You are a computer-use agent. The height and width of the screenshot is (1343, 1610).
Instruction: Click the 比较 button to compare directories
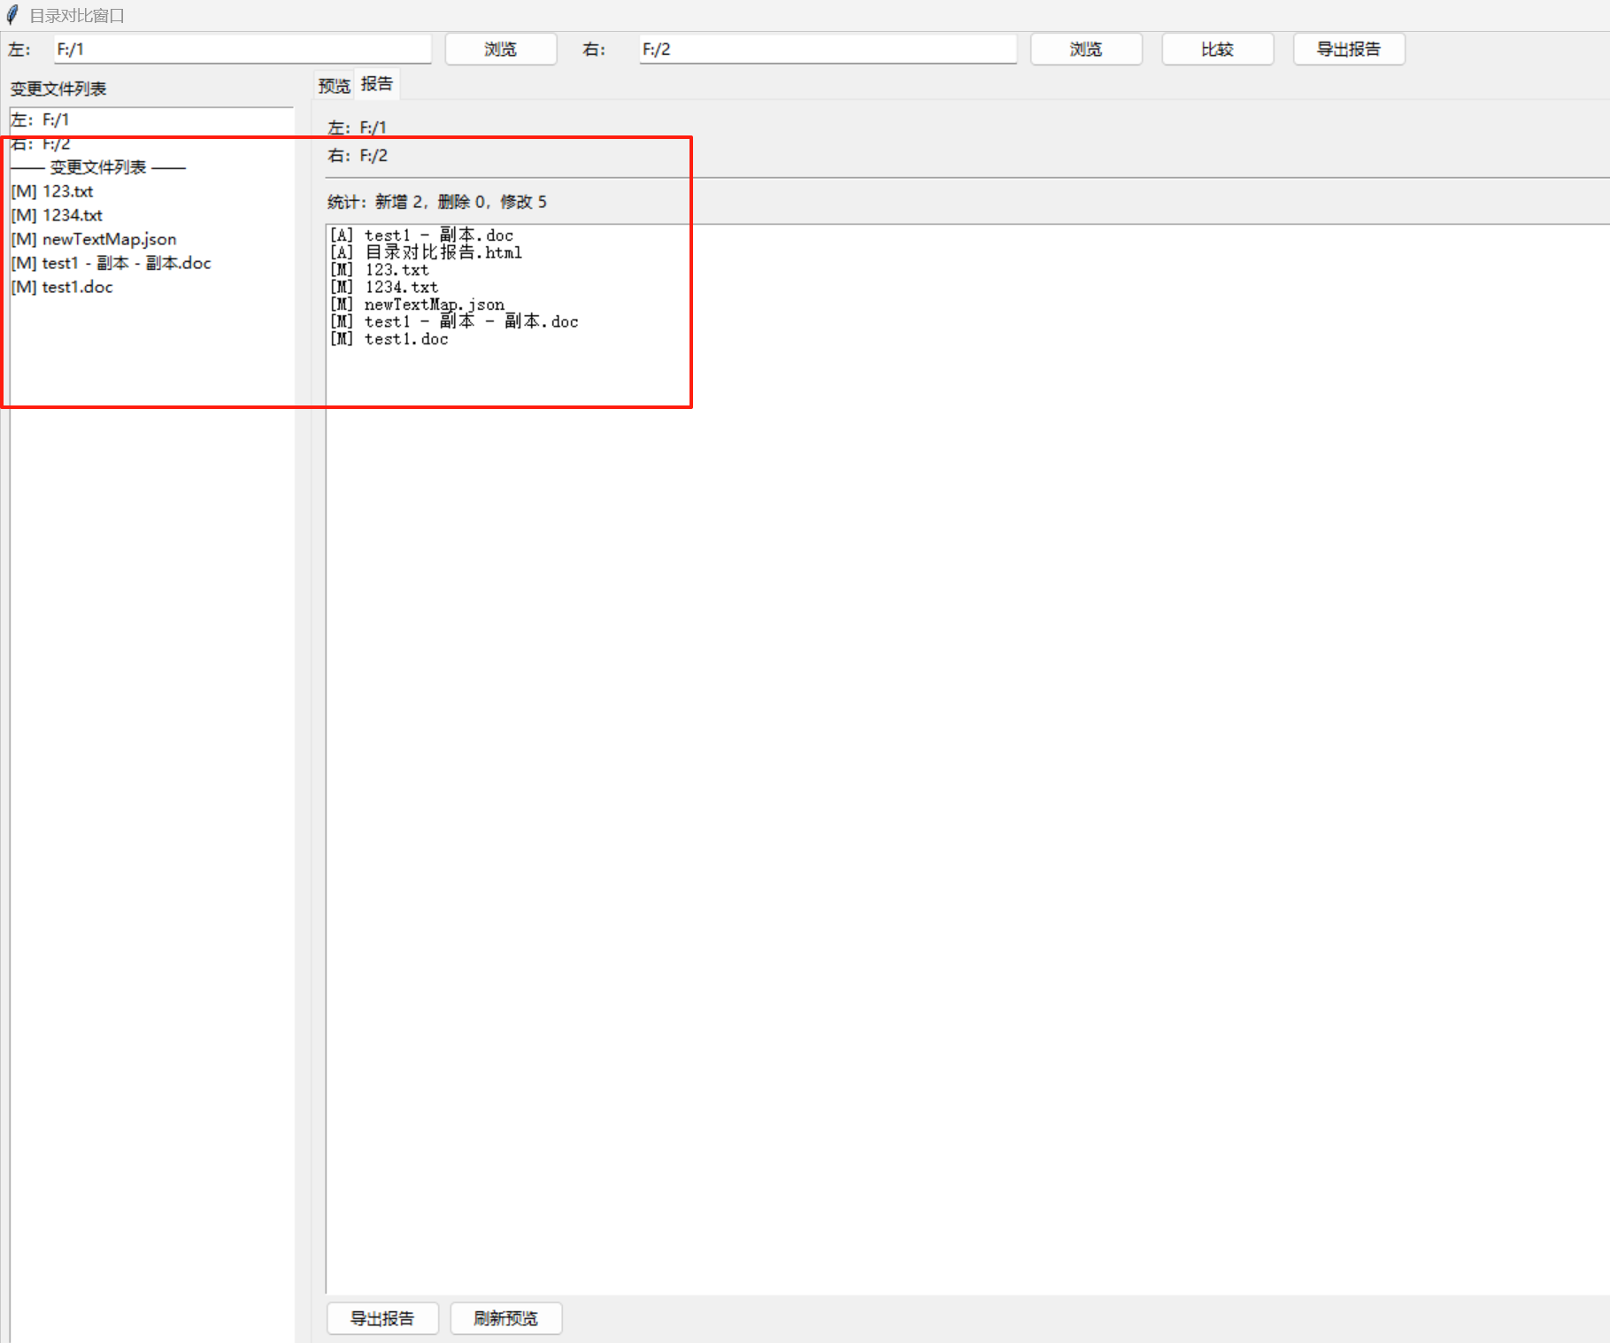pyautogui.click(x=1217, y=50)
